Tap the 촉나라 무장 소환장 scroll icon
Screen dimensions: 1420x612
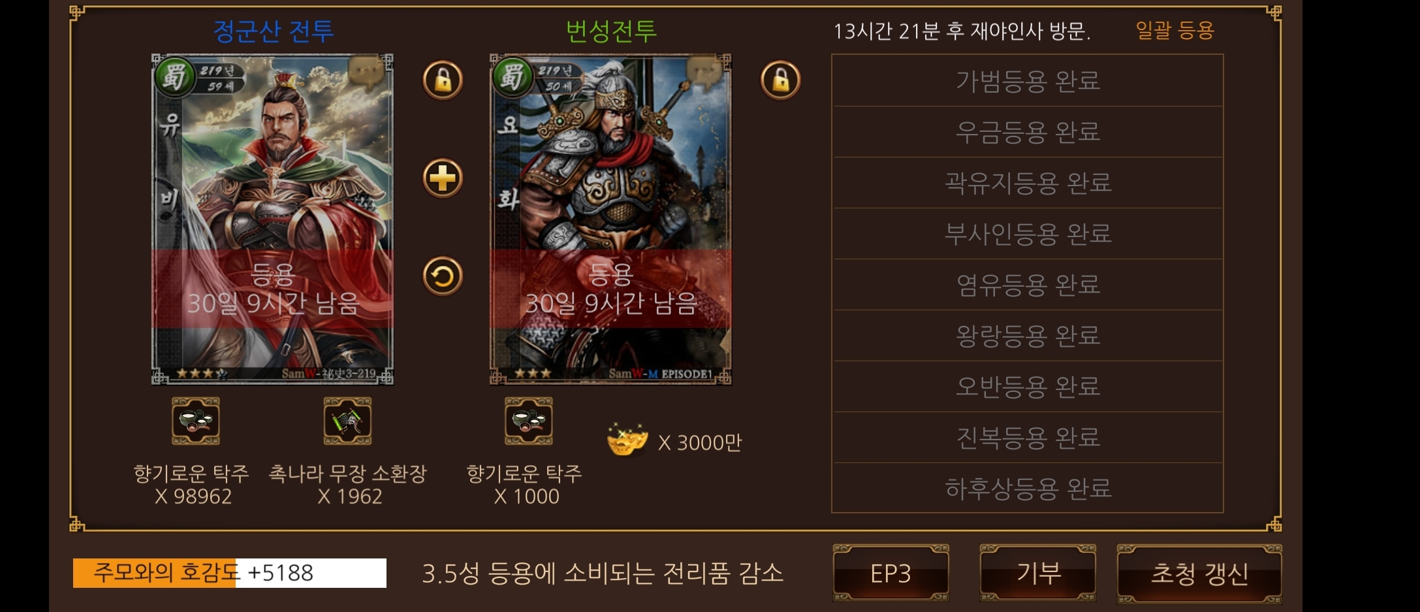click(347, 421)
